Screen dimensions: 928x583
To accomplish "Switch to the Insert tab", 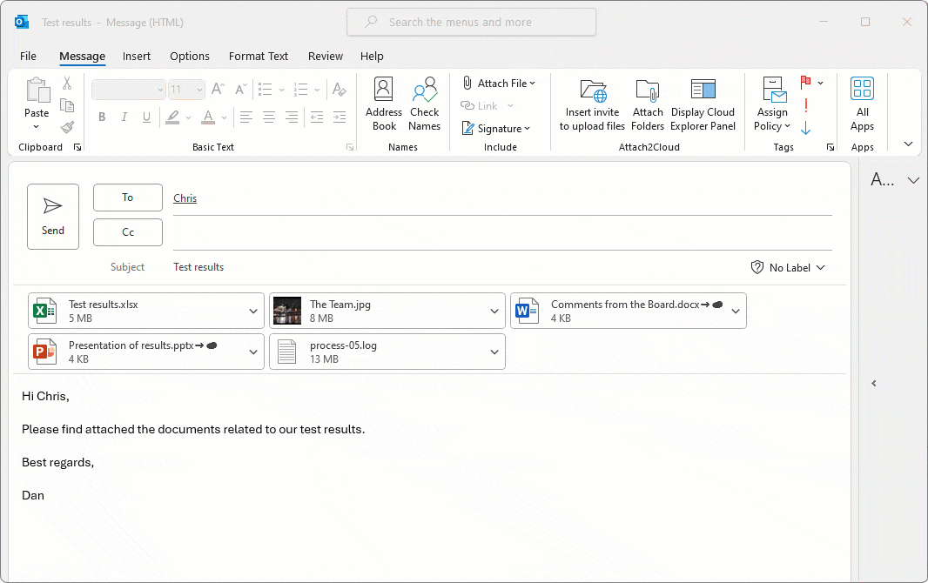I will (136, 57).
